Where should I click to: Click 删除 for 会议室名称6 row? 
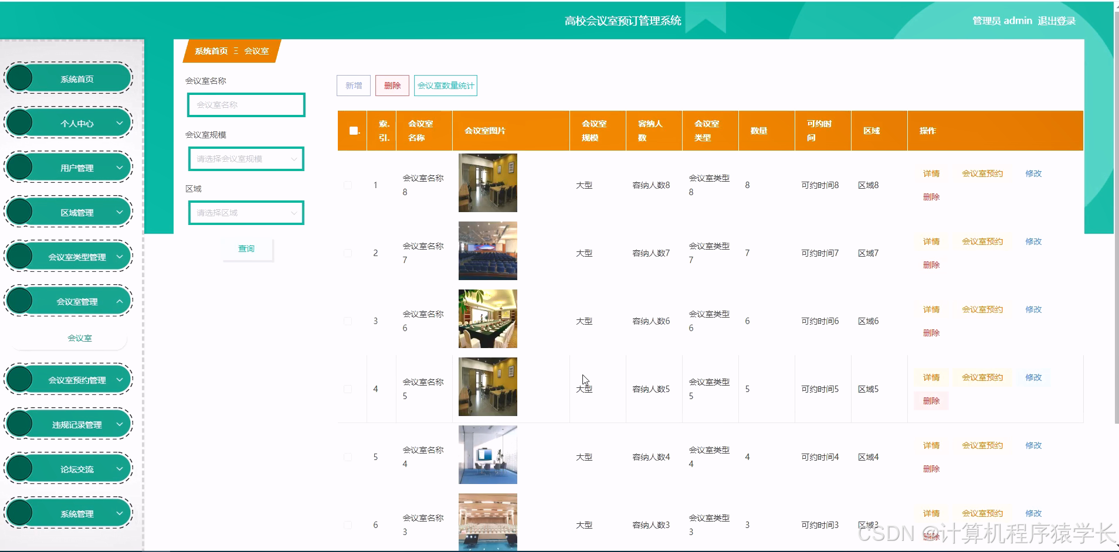tap(931, 333)
